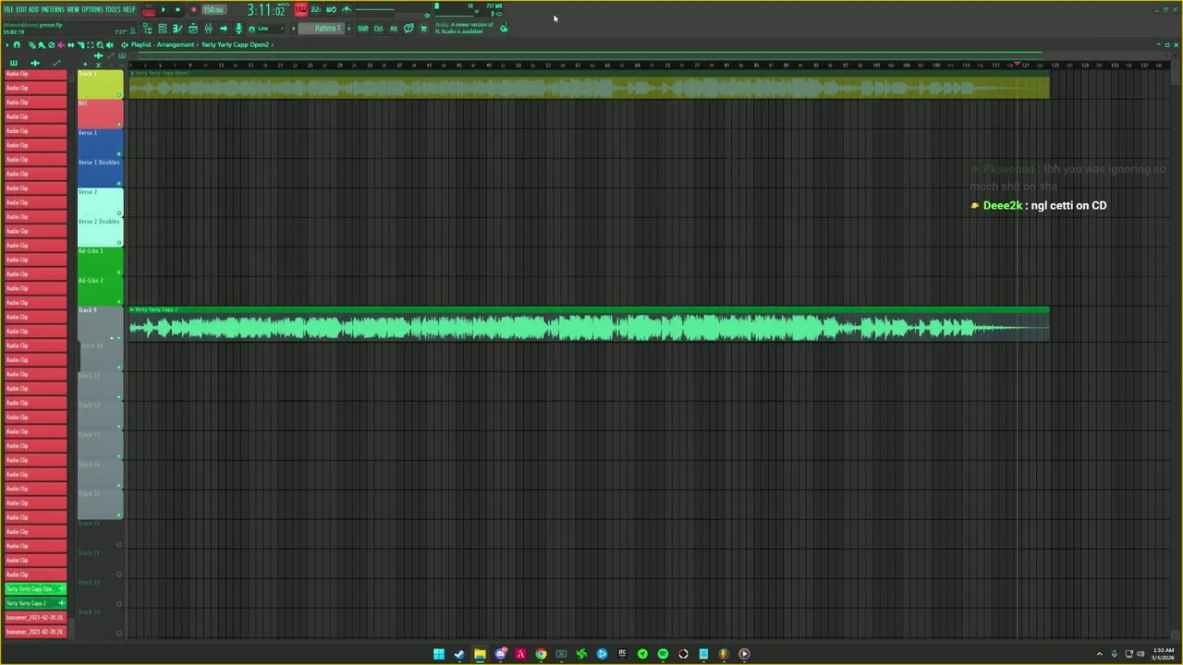Toggle the metronome icon
Image resolution: width=1183 pixels, height=665 pixels.
[347, 9]
